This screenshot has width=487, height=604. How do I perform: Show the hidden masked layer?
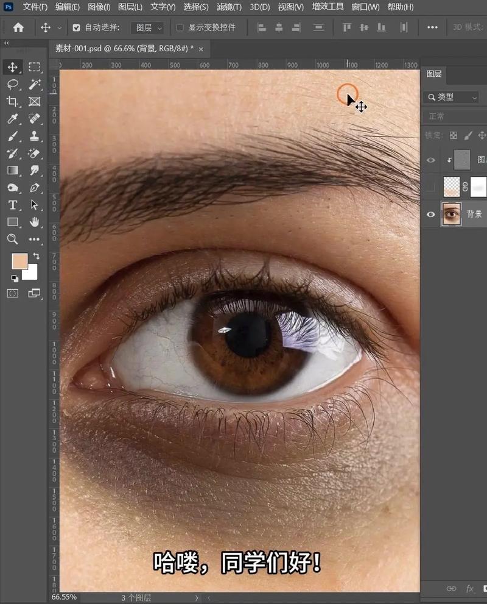coord(431,187)
